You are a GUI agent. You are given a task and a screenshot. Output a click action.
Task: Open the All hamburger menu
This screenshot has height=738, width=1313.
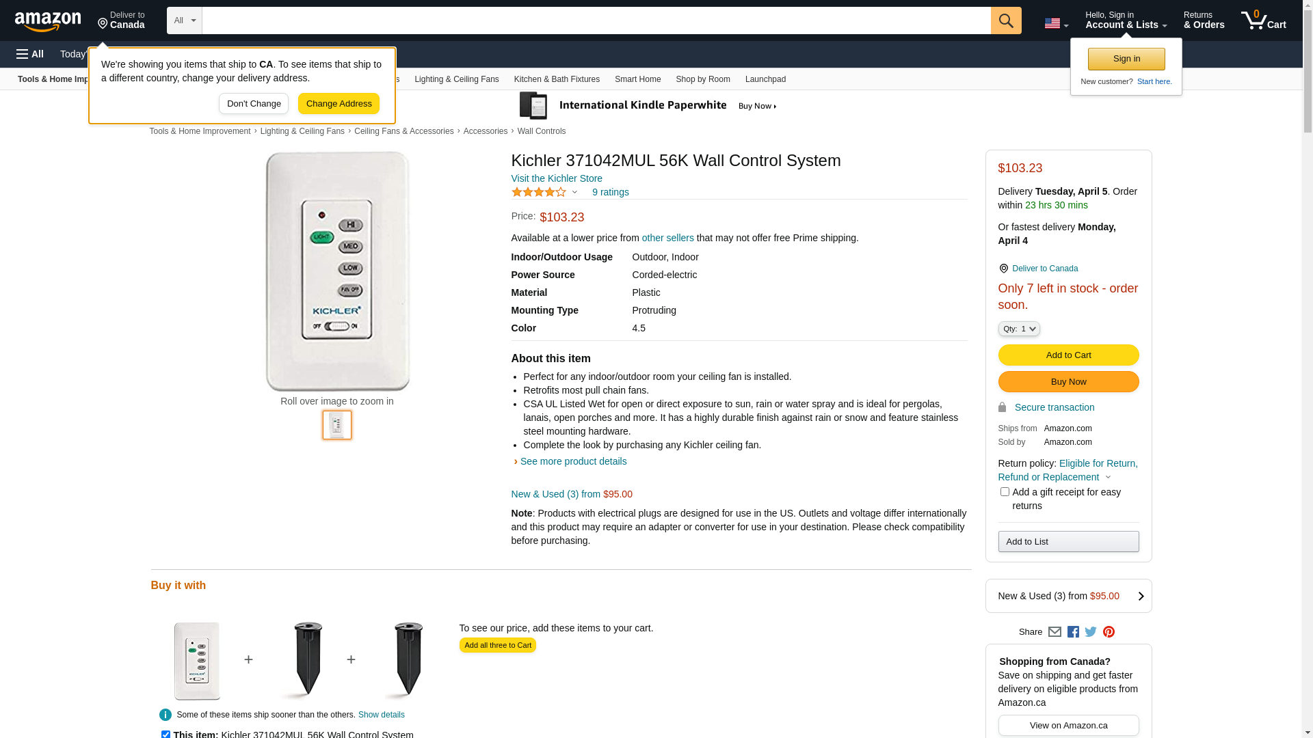point(30,54)
